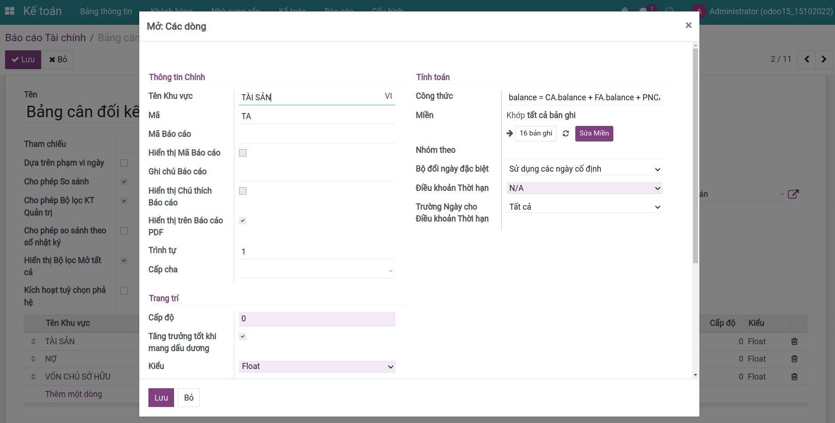Go to next record with right chevron
This screenshot has height=423, width=835.
click(x=824, y=59)
